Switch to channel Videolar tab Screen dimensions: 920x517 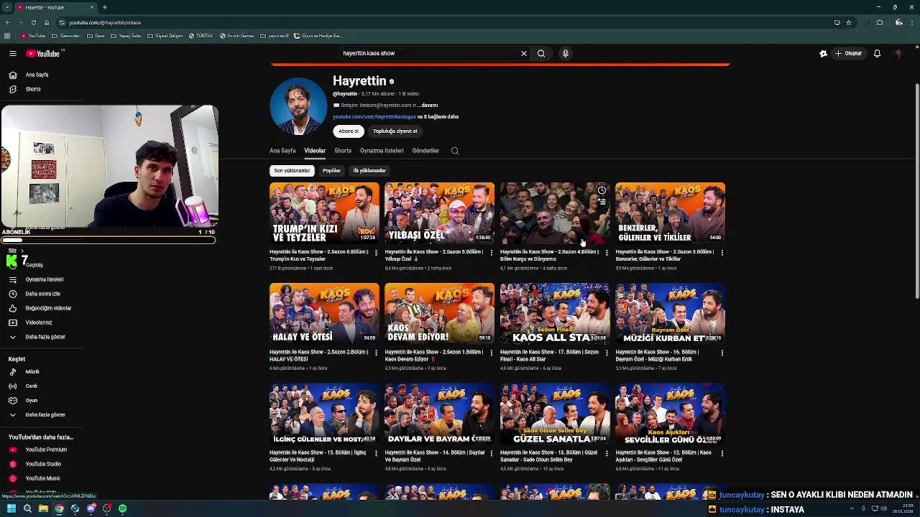pos(315,151)
